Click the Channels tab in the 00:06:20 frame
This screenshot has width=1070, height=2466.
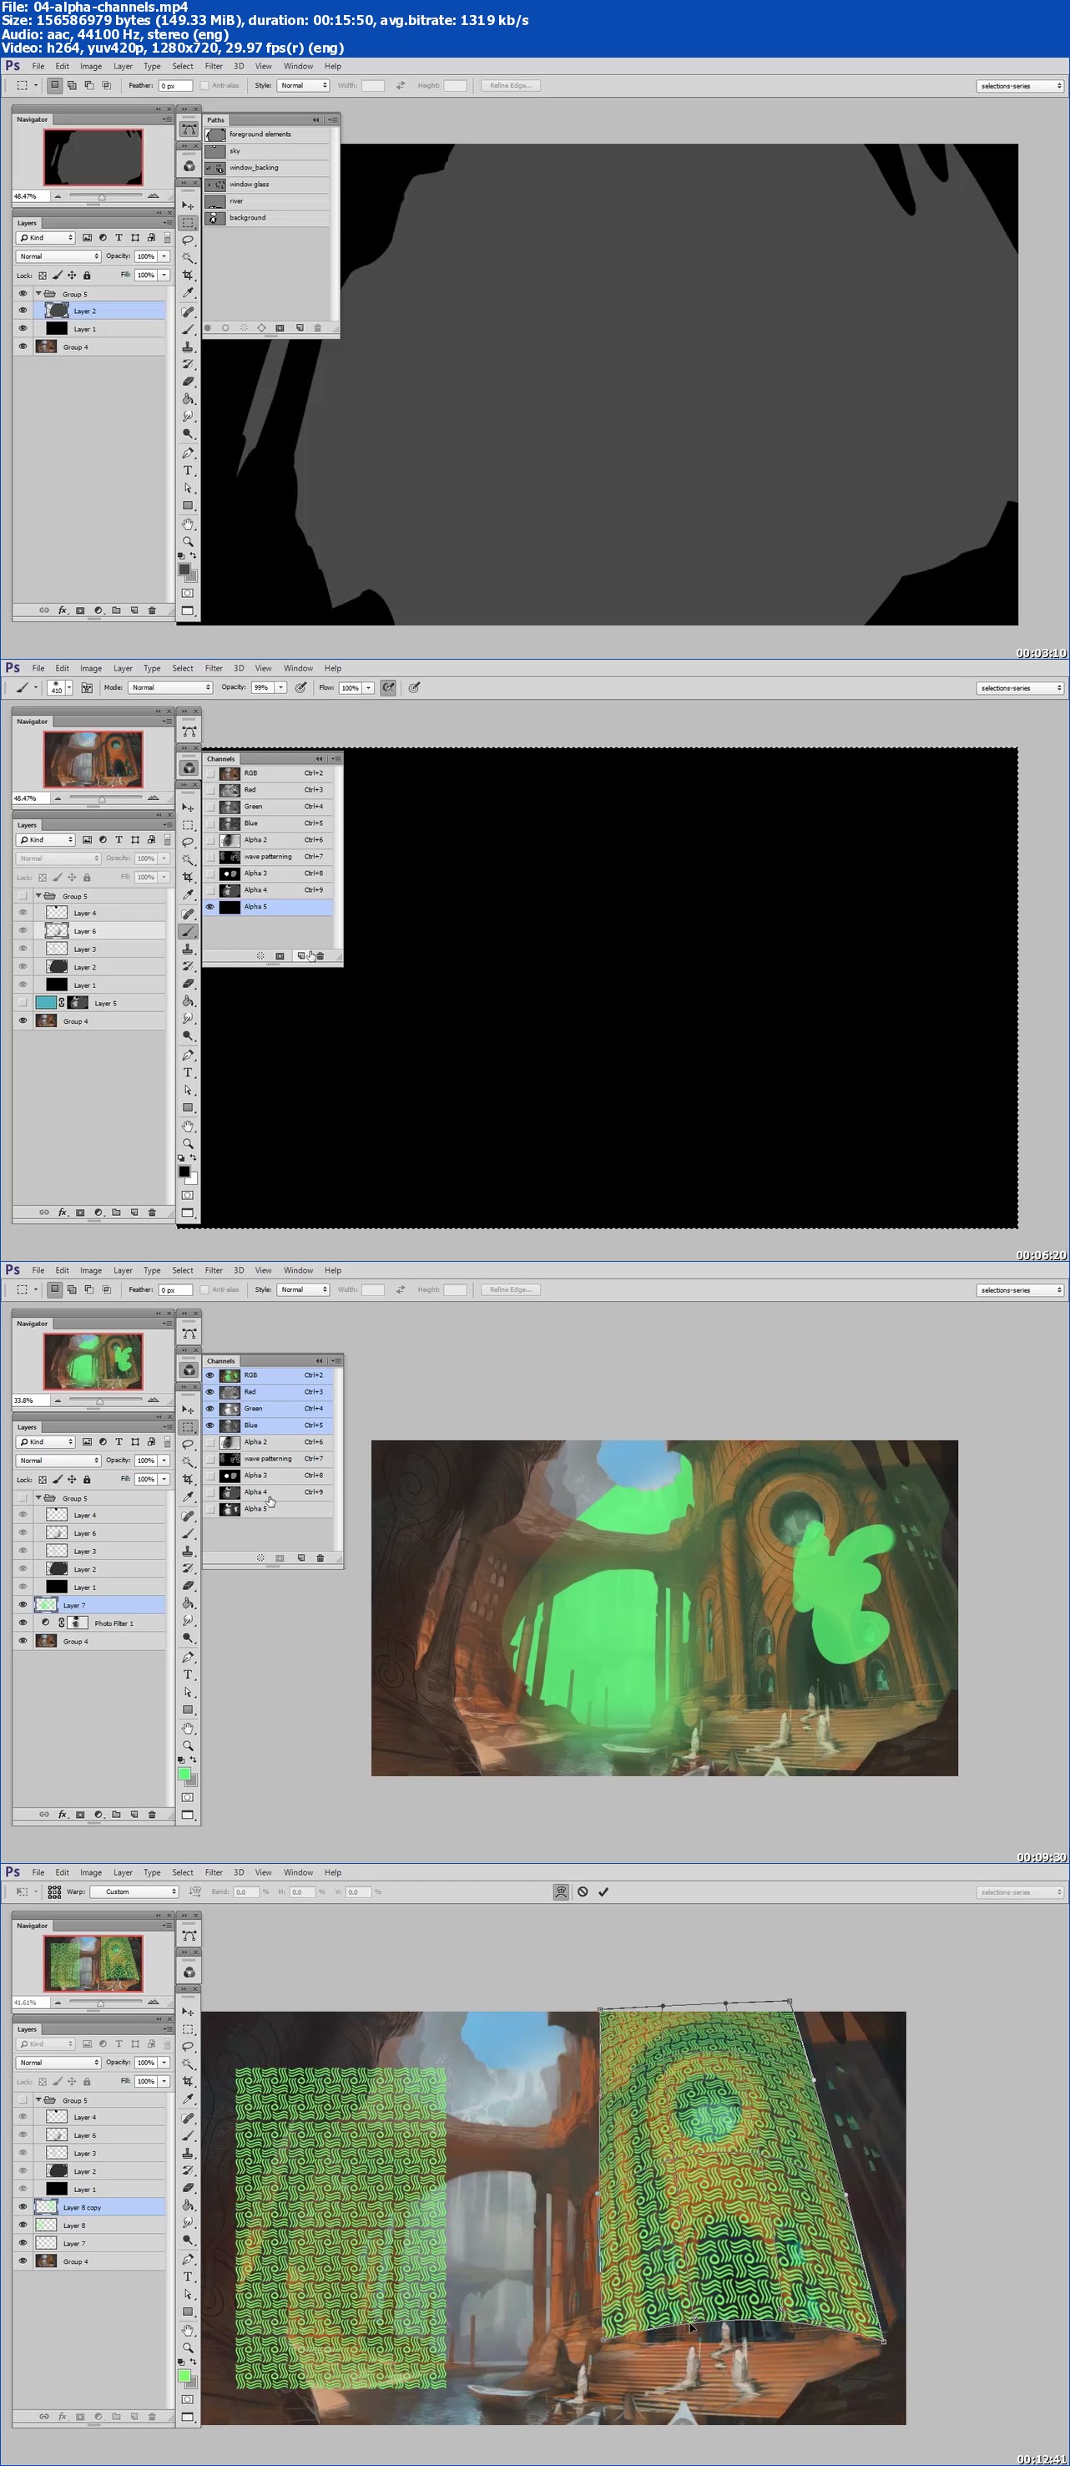pyautogui.click(x=221, y=758)
